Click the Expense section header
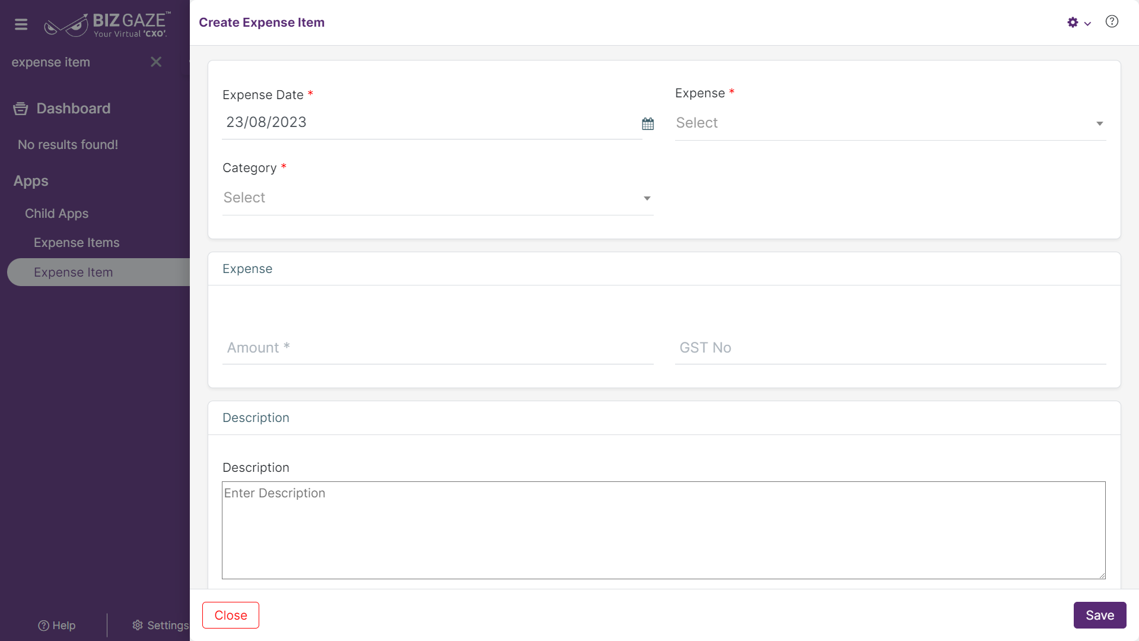Viewport: 1139px width, 641px height. 247,269
